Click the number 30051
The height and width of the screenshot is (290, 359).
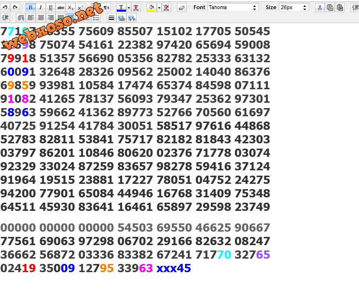(x=135, y=126)
